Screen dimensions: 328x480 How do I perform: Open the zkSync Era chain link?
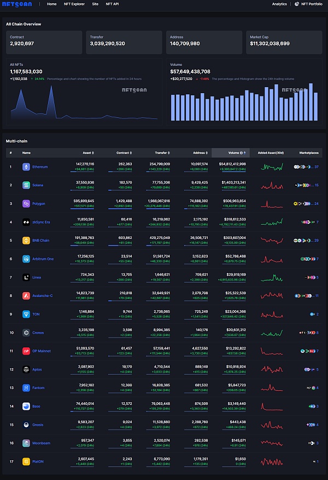click(42, 222)
